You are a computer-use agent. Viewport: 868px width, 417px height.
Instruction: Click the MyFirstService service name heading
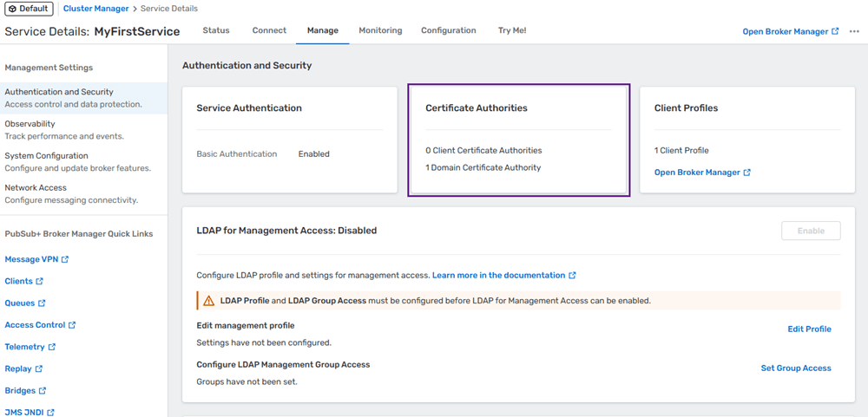(137, 32)
